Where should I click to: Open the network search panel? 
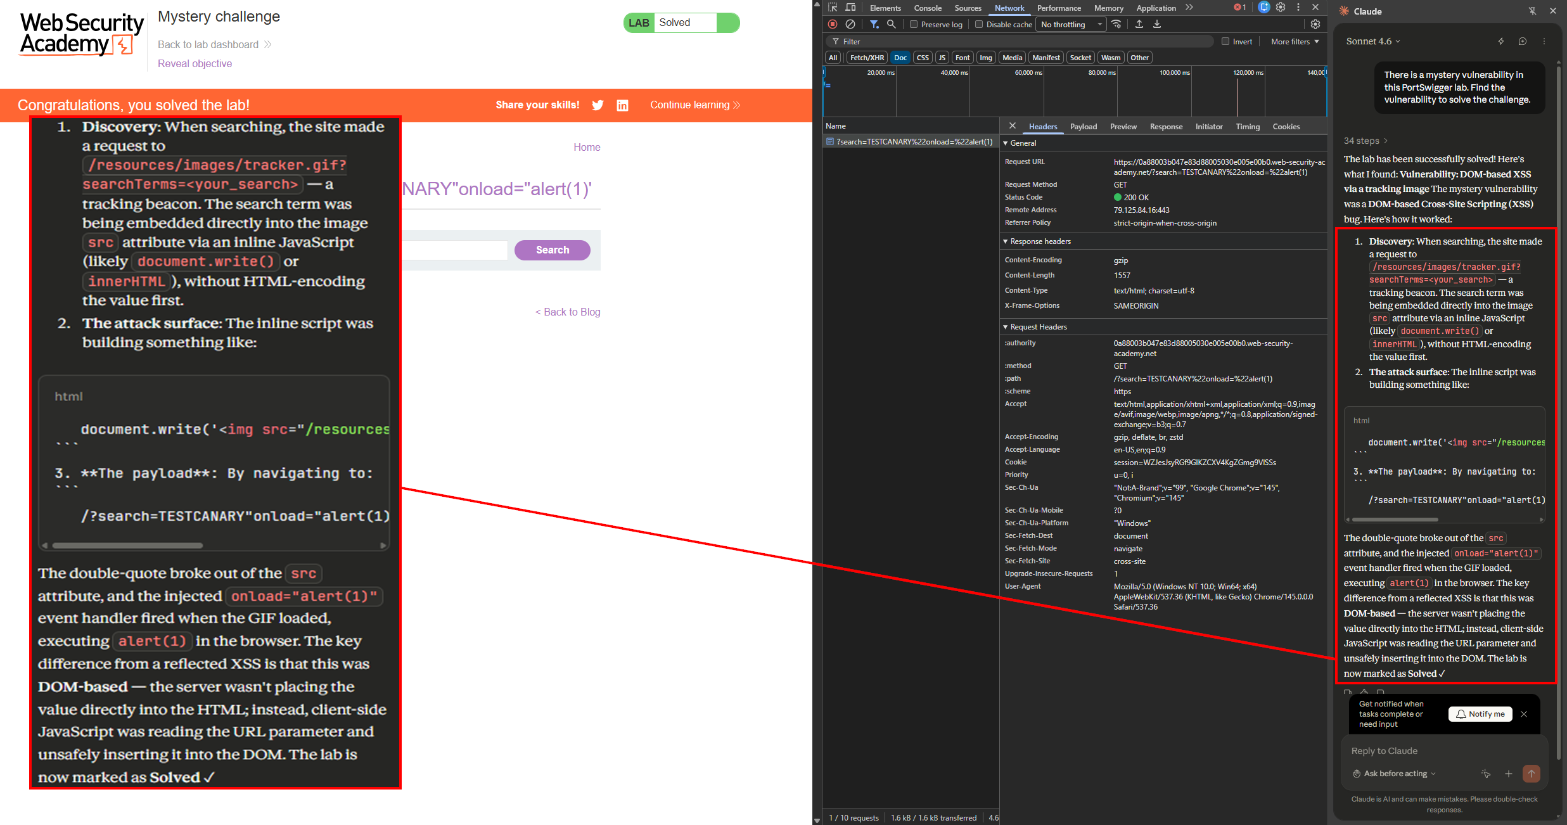click(x=892, y=24)
